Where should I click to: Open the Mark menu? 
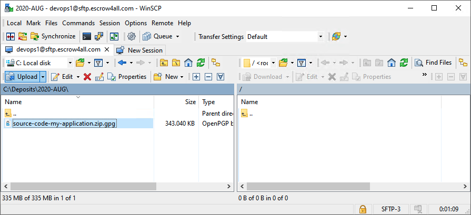pyautogui.click(x=33, y=23)
